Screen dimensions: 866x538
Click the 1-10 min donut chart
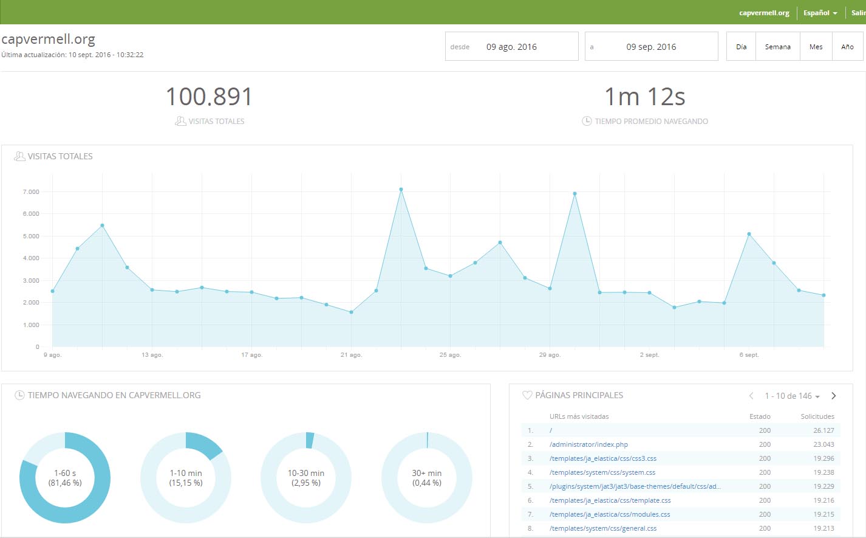[186, 478]
